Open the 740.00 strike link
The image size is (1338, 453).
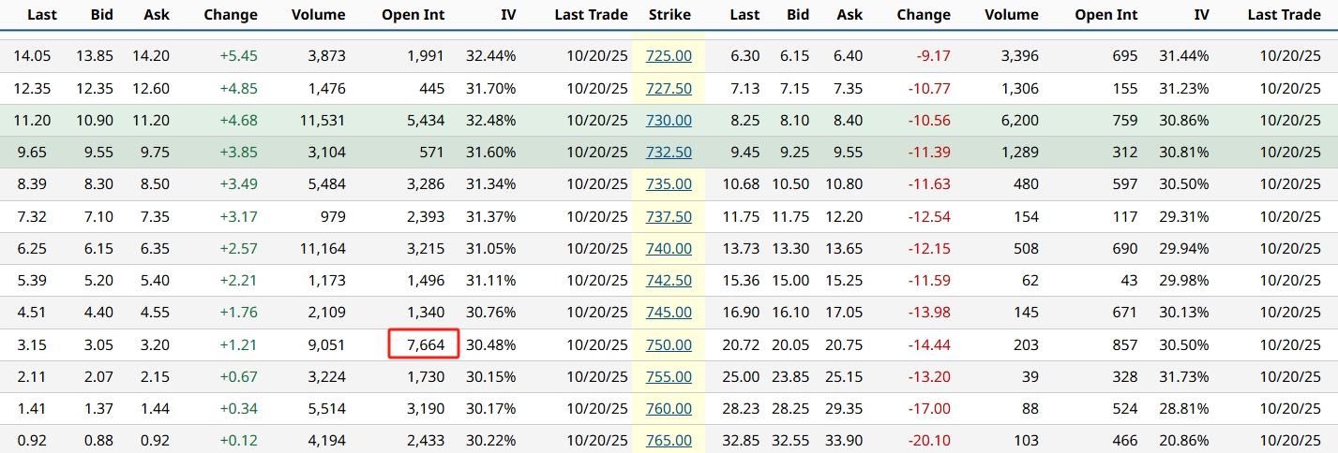click(x=669, y=249)
